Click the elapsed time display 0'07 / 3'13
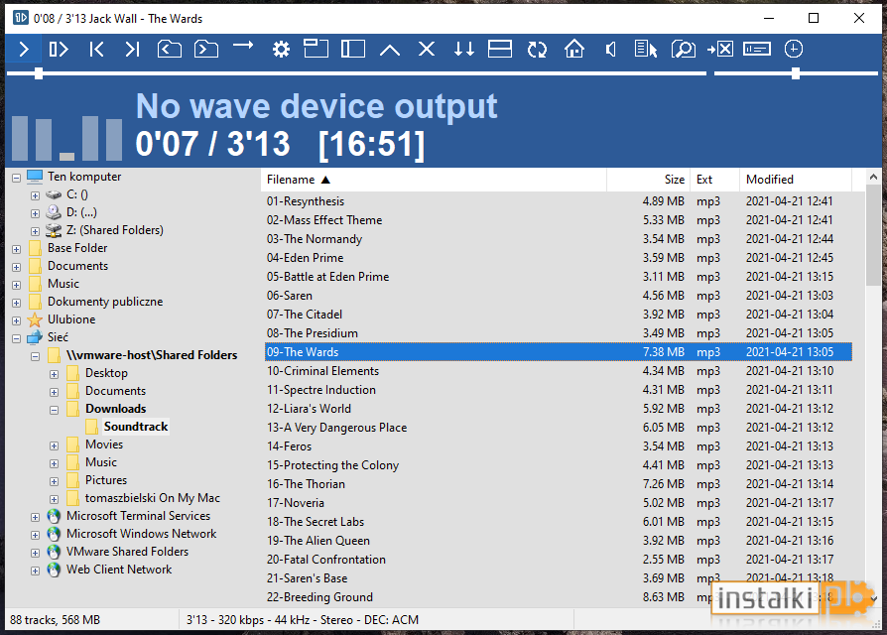Screen dimensions: 887x635 click(x=212, y=144)
